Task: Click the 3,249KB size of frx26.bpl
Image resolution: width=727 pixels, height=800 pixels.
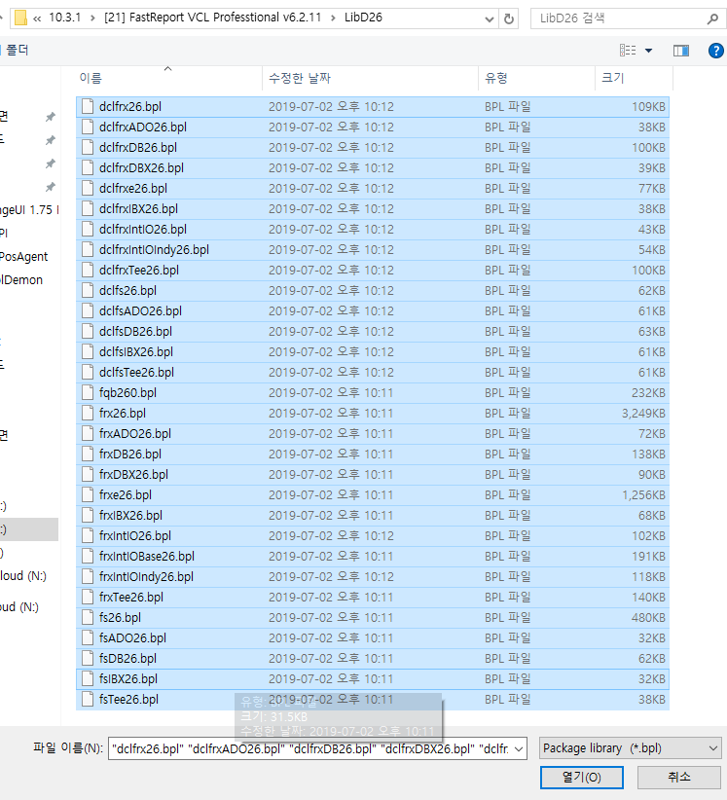Action: [643, 414]
